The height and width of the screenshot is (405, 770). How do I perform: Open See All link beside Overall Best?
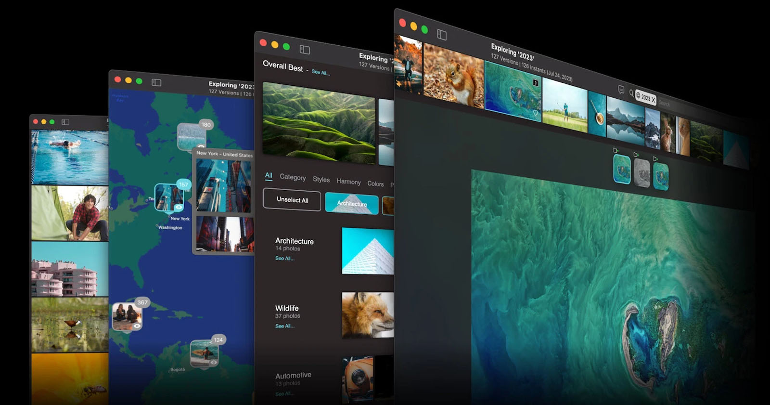coord(321,72)
